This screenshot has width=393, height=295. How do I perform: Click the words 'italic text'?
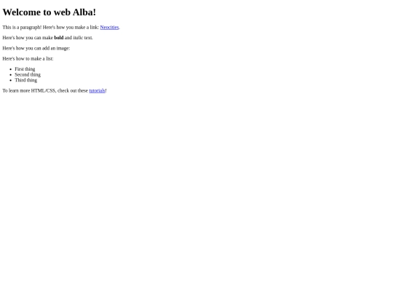[x=82, y=38]
